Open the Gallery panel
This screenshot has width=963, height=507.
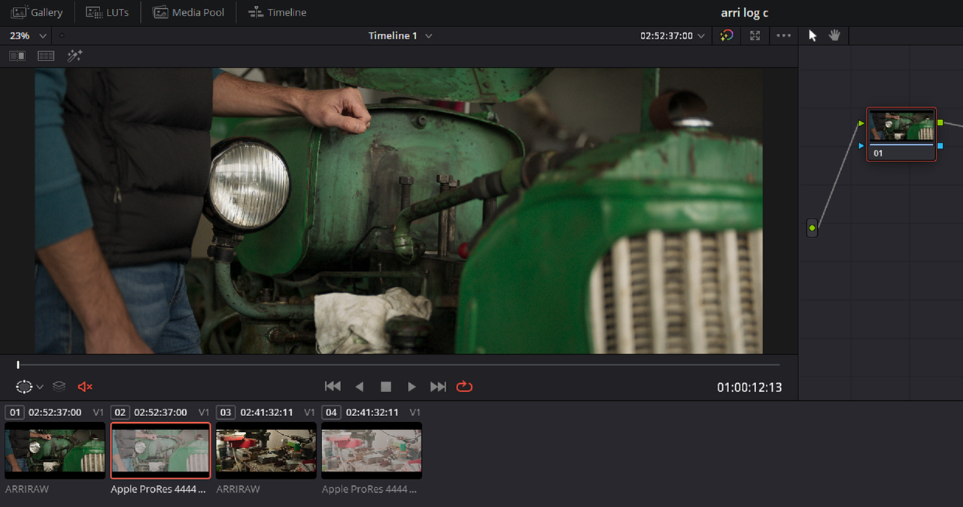[x=37, y=13]
